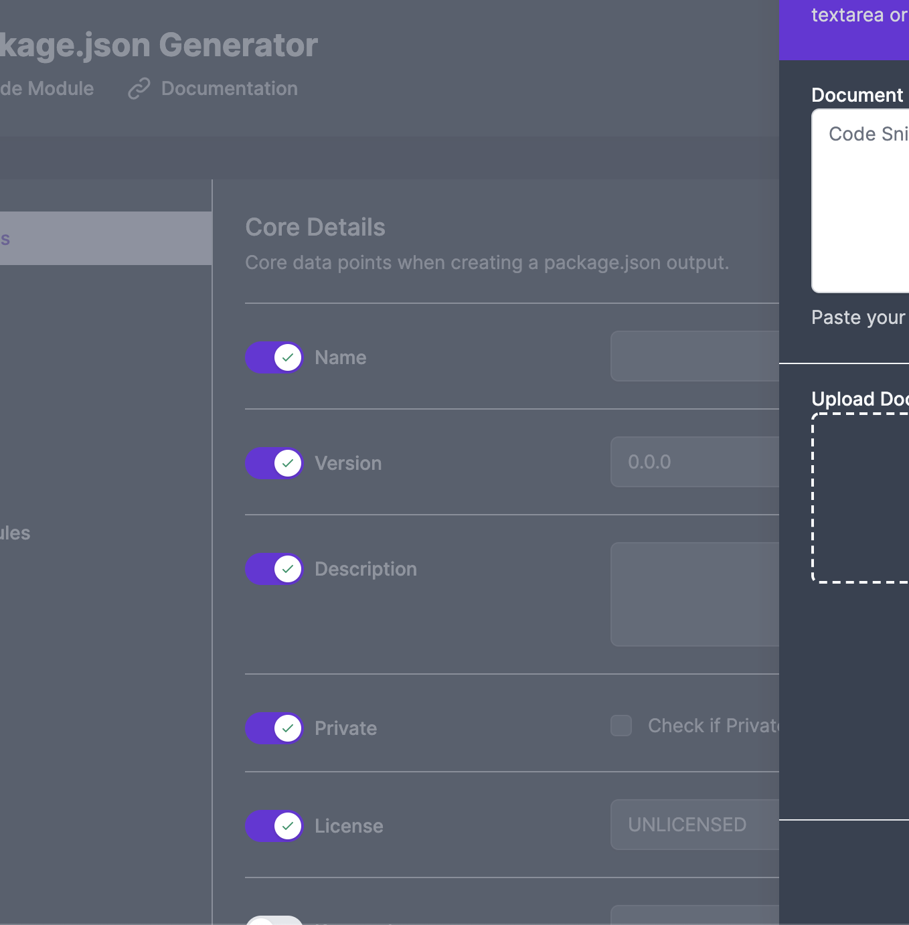Disable the Description field switch
Viewport: 909px width, 925px height.
click(274, 569)
